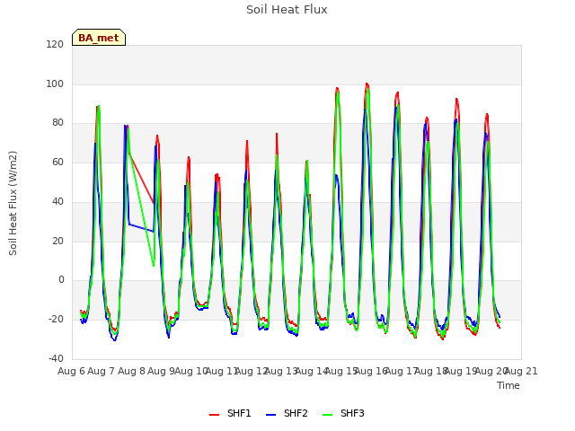Viewport: 575px width, 431px height.
Task: Select the Soil Heat Flux chart title
Action: click(287, 10)
